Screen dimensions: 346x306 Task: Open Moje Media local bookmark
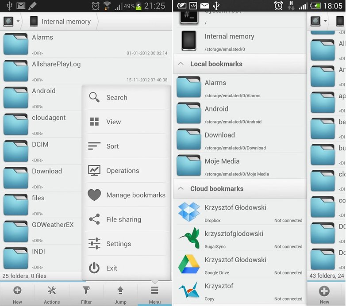pyautogui.click(x=240, y=165)
